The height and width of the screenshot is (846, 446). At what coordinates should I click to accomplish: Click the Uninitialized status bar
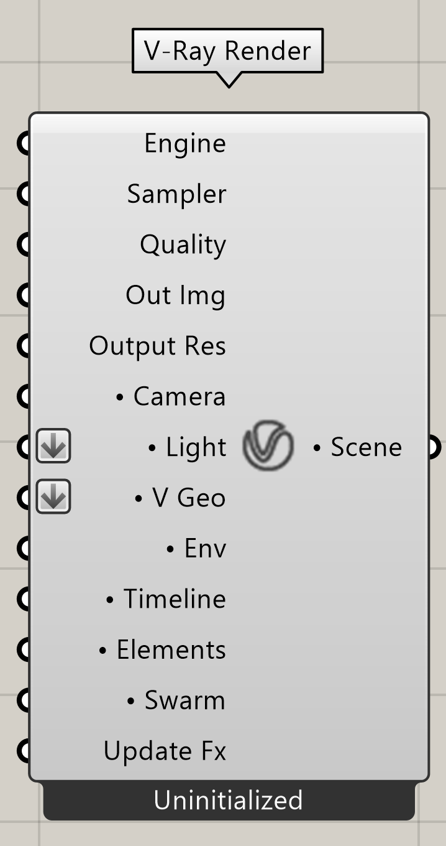point(229,801)
